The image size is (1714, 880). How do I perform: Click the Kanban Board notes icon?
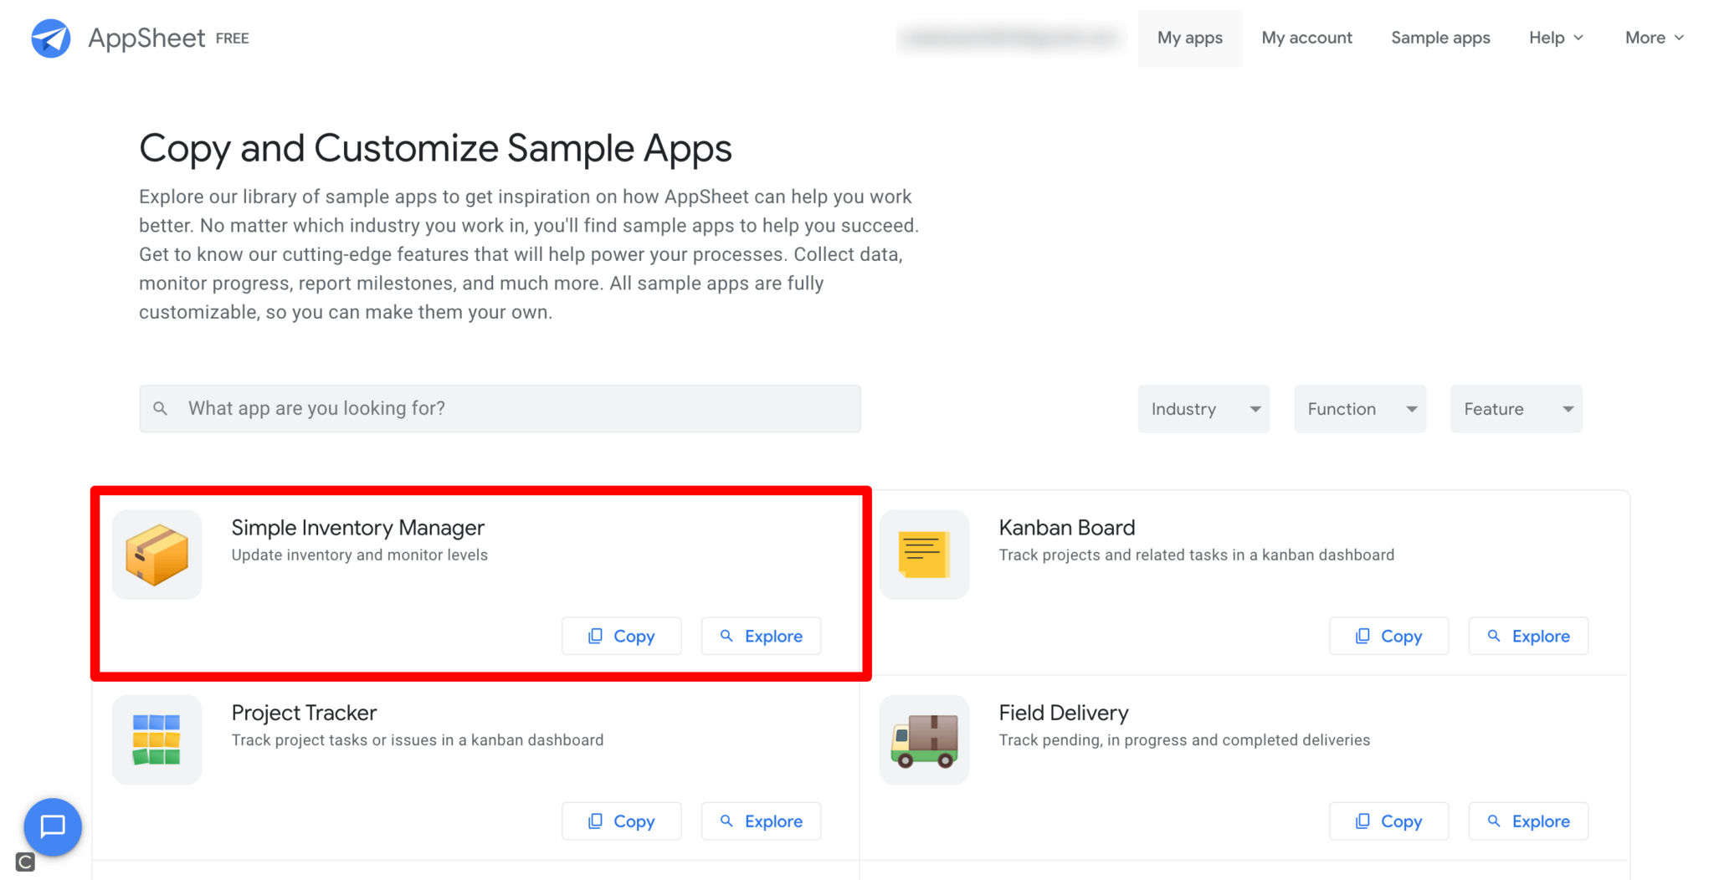pyautogui.click(x=924, y=554)
